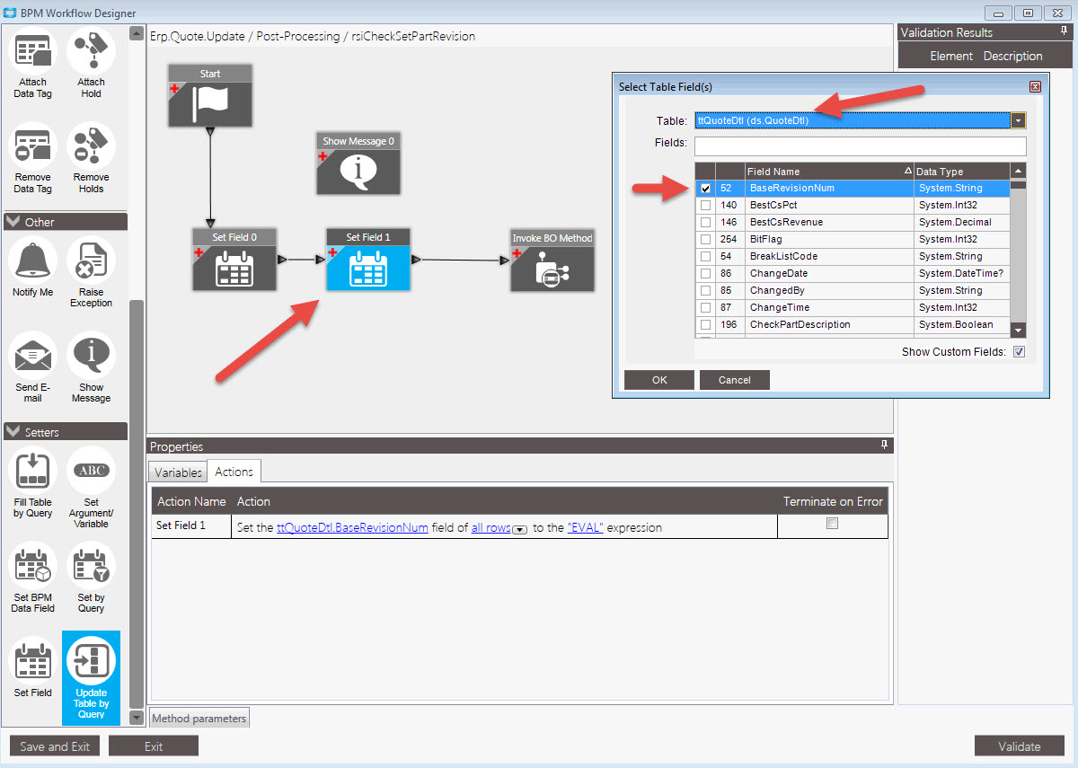Select the Set Field 1 node
The height and width of the screenshot is (768, 1078).
(x=368, y=260)
